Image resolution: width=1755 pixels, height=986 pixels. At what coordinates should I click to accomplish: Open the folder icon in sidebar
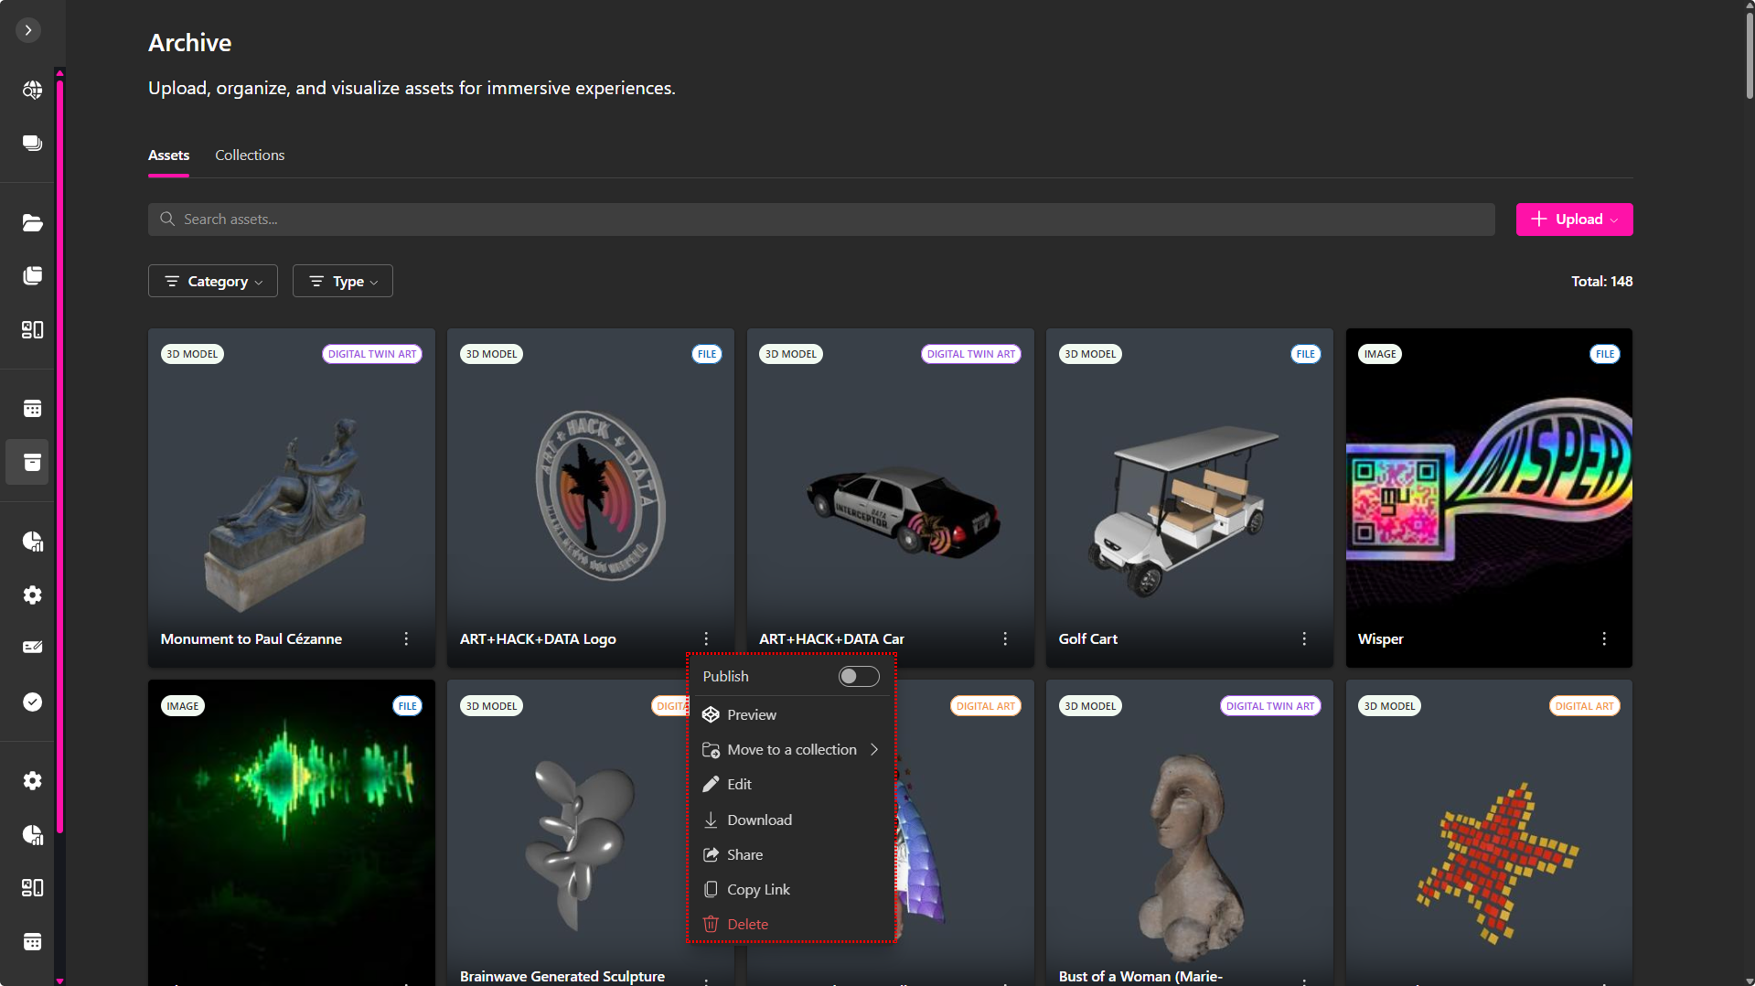(x=32, y=223)
